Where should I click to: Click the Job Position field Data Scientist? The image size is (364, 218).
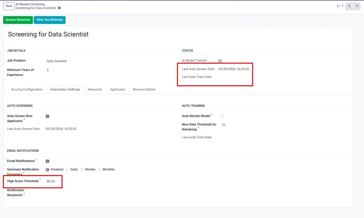57,61
